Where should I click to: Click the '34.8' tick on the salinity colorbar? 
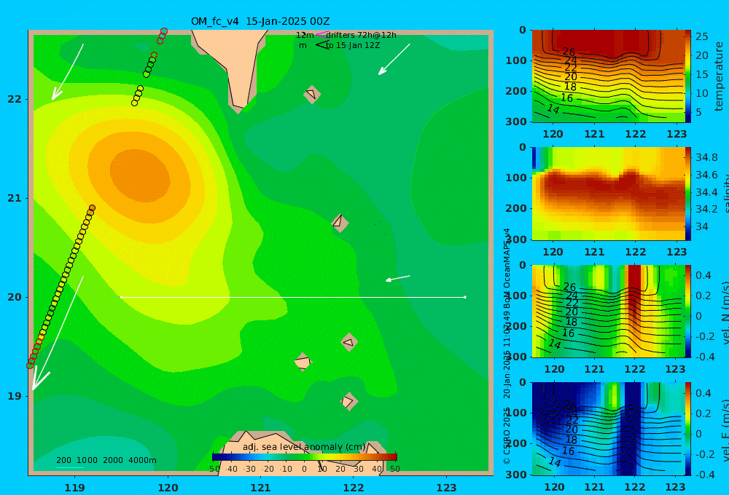[706, 157]
